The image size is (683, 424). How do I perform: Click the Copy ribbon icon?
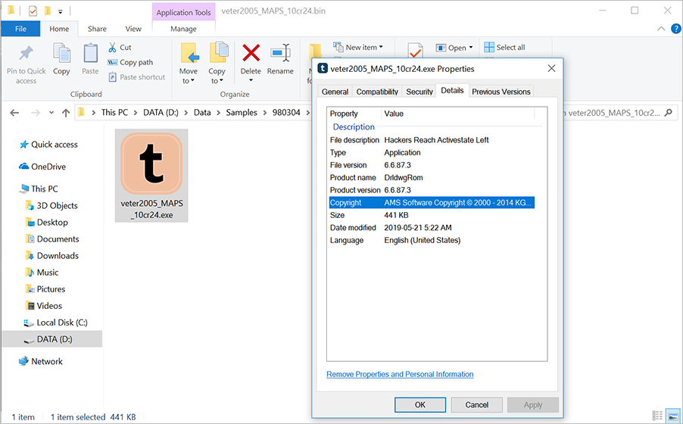click(61, 54)
